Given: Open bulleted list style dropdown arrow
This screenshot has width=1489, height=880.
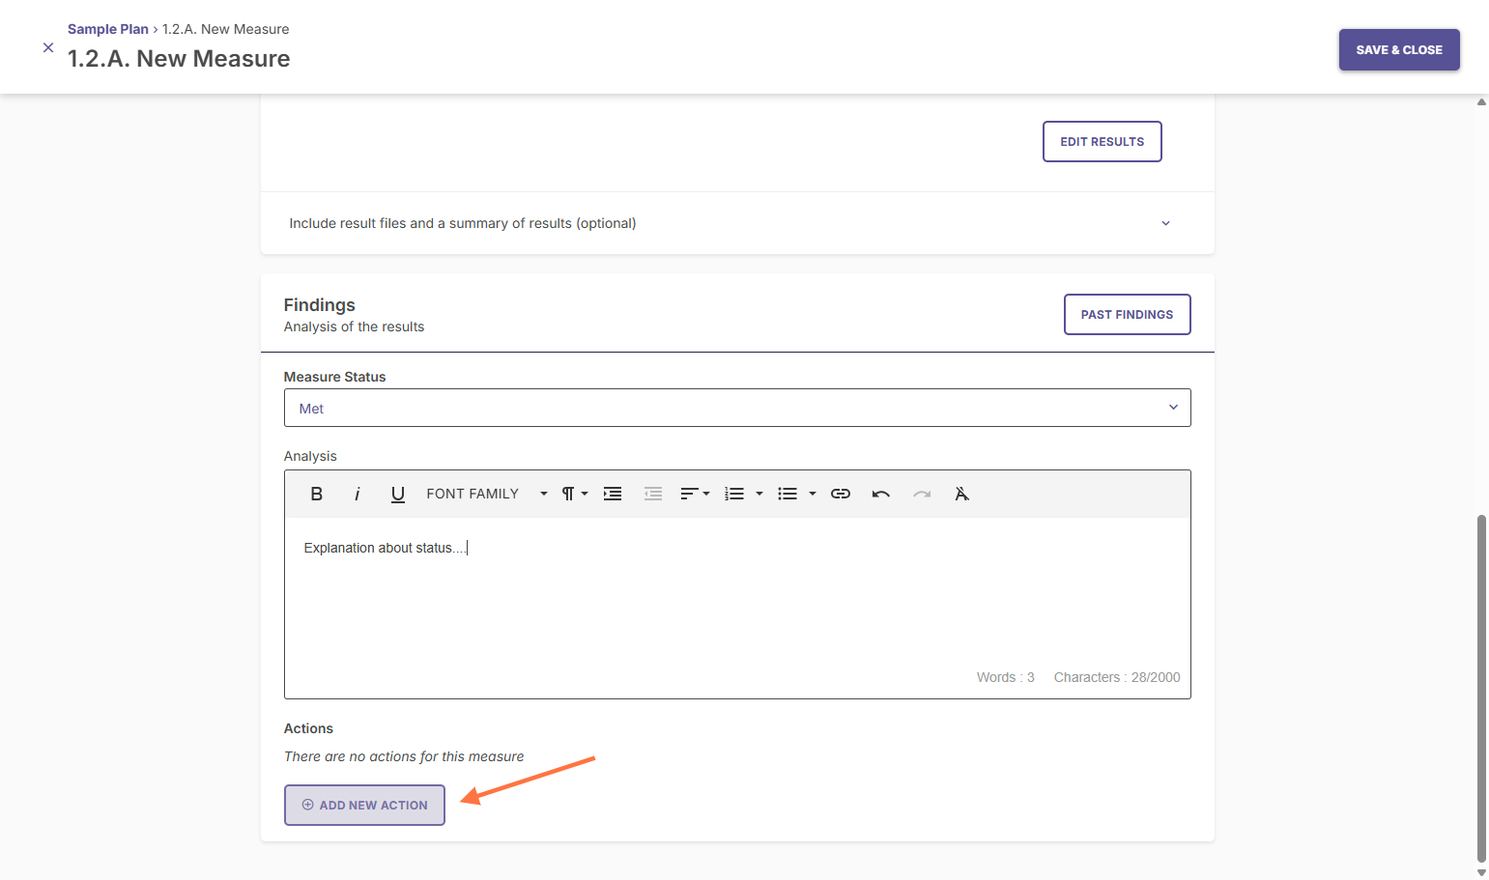Looking at the screenshot, I should [813, 494].
